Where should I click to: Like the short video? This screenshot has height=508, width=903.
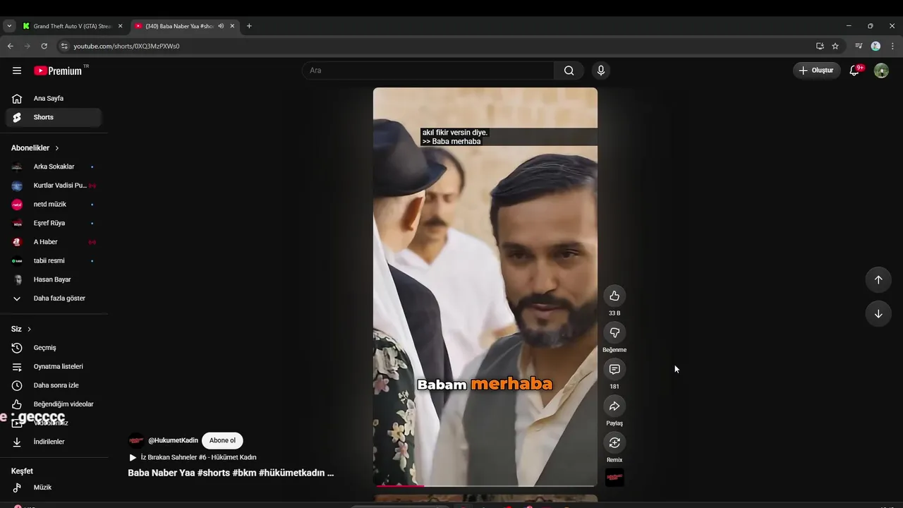(614, 296)
